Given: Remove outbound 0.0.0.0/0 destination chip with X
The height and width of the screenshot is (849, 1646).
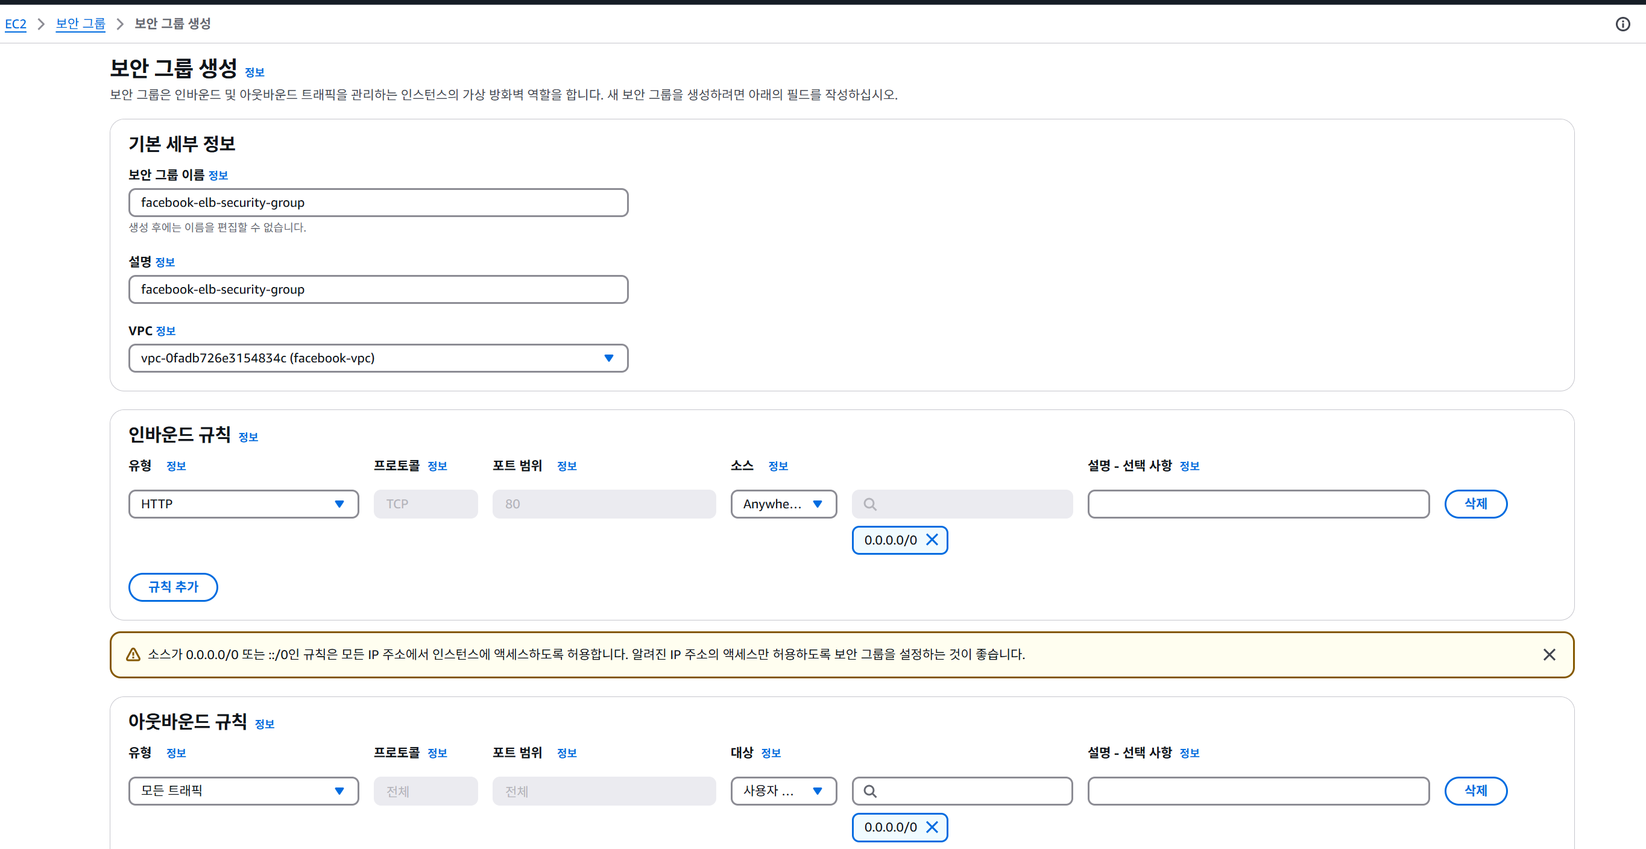Looking at the screenshot, I should (932, 827).
